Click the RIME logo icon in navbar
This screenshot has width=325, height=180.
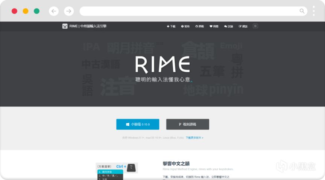(x=65, y=26)
